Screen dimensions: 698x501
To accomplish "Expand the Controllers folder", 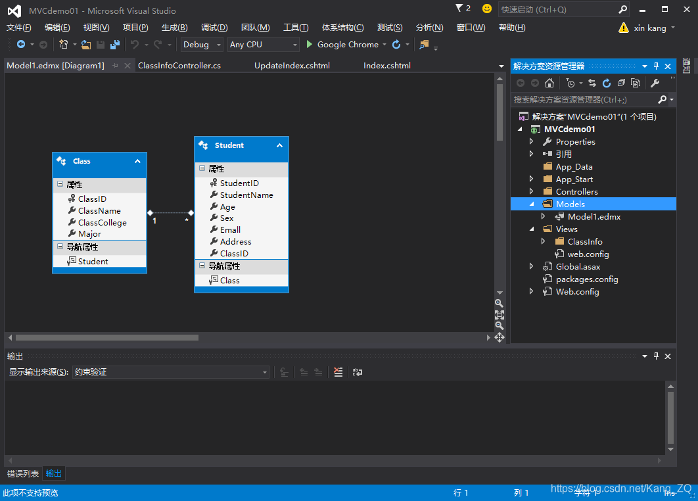I will pos(531,191).
